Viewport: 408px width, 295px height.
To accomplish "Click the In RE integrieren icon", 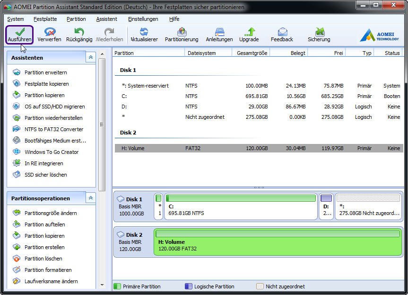I will [17, 163].
